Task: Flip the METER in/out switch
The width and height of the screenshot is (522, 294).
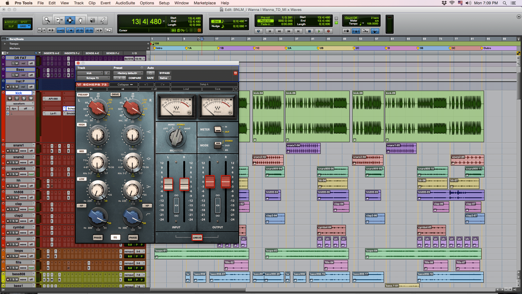Action: [218, 129]
